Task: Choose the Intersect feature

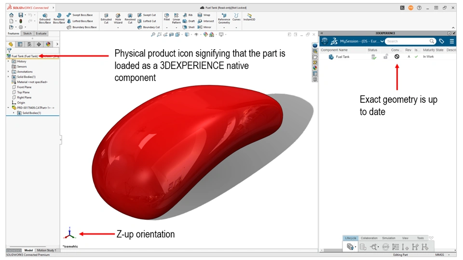Action: (x=206, y=21)
